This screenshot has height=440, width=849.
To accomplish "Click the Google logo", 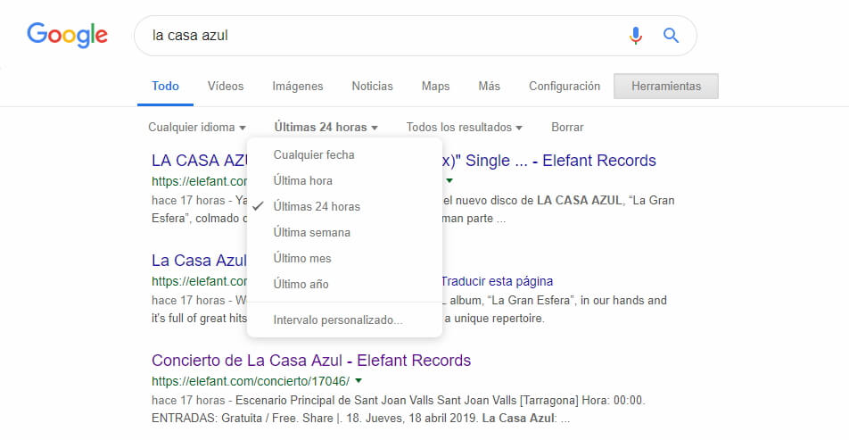I will coord(67,35).
